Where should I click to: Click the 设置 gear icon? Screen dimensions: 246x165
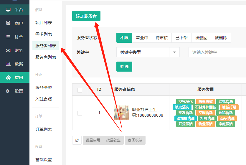[x=8, y=91]
